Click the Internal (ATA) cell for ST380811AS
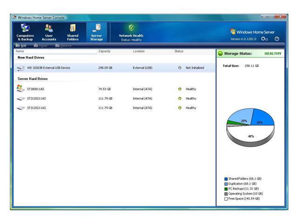Screen dimensions: 298x224 142,89
